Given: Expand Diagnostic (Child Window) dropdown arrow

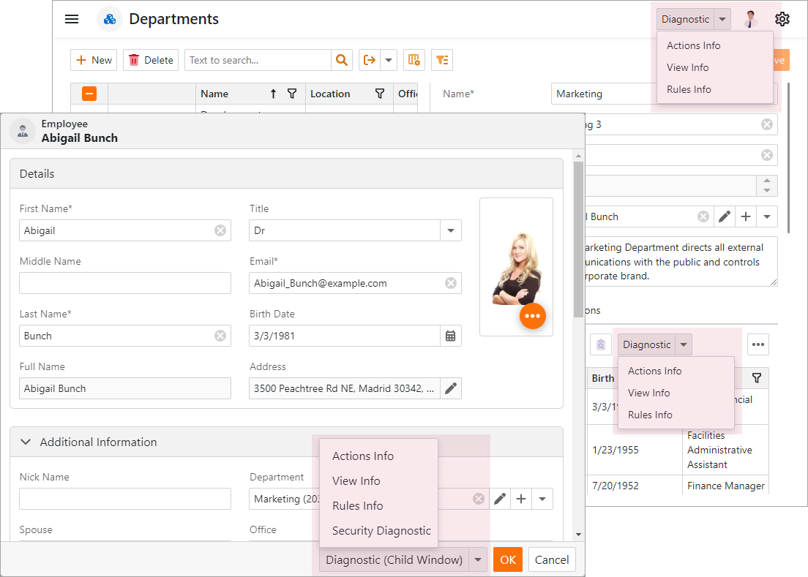Looking at the screenshot, I should [478, 559].
